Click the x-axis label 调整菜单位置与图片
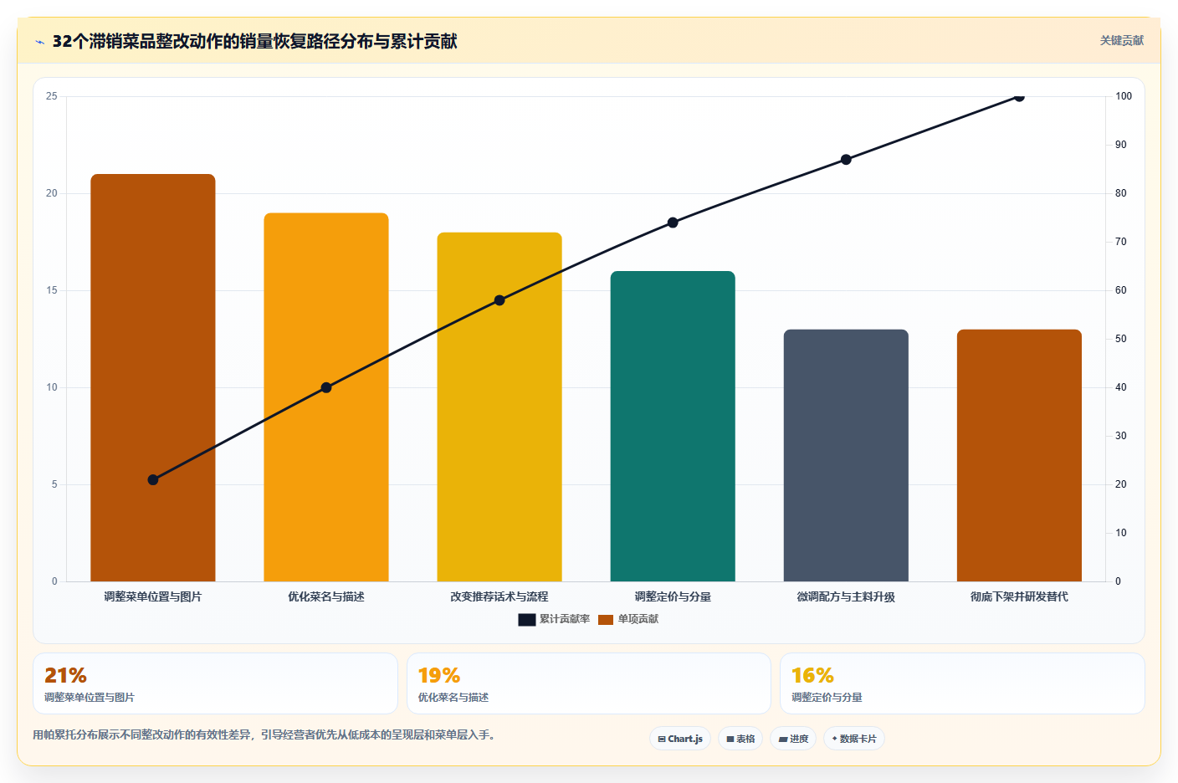This screenshot has width=1178, height=783. point(153,596)
